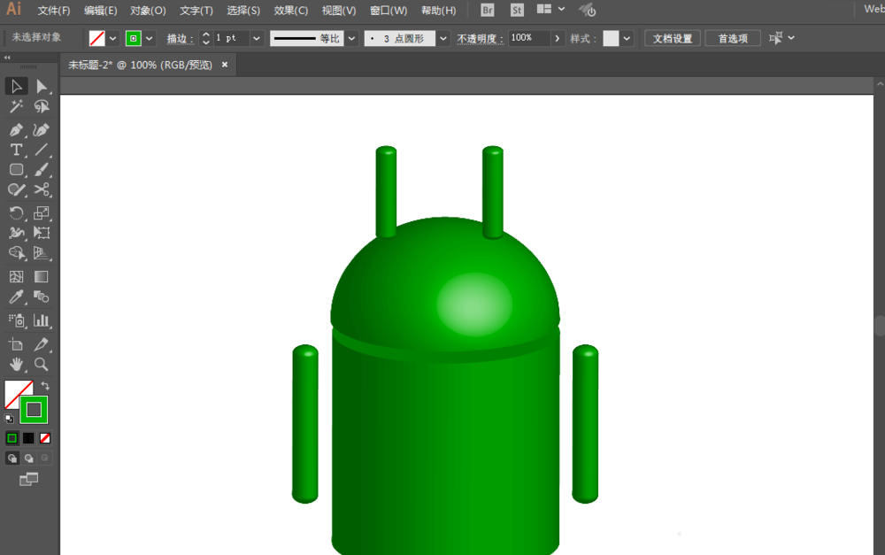Image resolution: width=885 pixels, height=555 pixels.
Task: Activate the Type tool
Action: pos(16,150)
